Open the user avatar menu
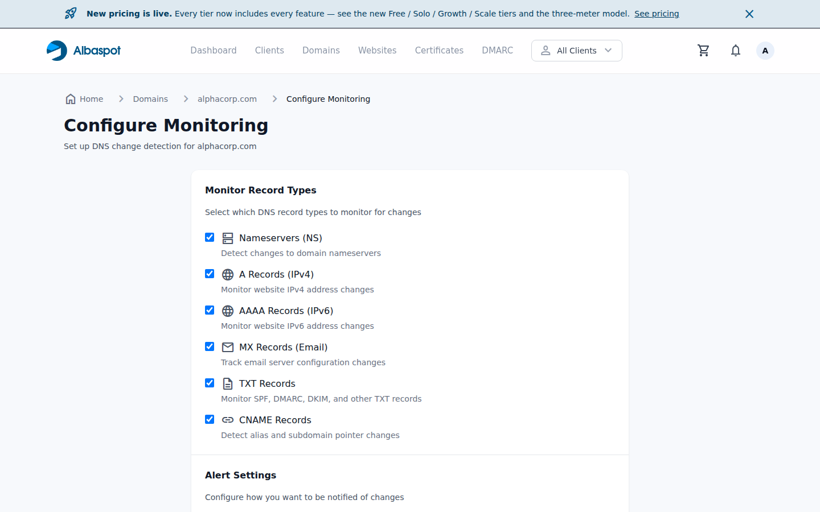The image size is (820, 512). (x=765, y=51)
